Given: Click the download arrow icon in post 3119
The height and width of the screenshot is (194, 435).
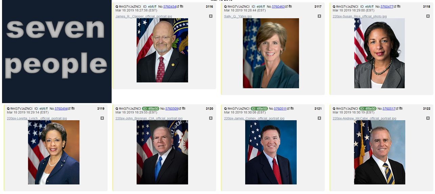Looking at the screenshot, I should click(102, 118).
